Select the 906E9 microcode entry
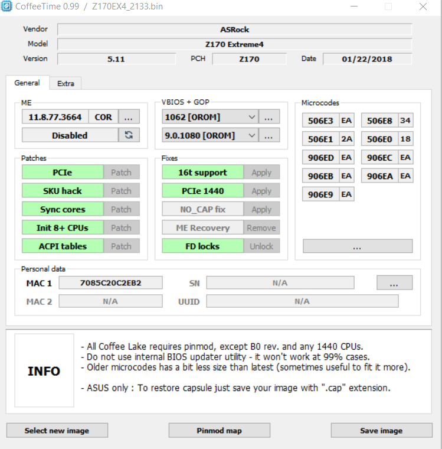Viewport: 442px width, 449px height. 328,194
